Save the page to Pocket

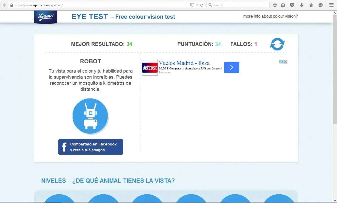click(292, 5)
